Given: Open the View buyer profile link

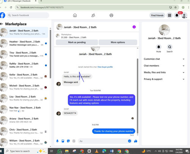Looking at the screenshot, I should (x=105, y=67).
